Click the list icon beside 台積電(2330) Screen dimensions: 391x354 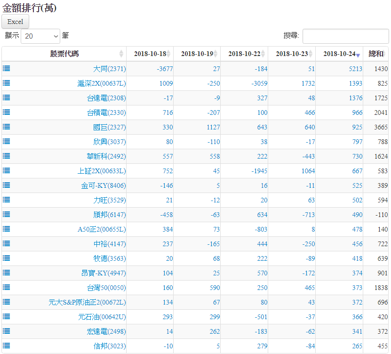pos(7,112)
